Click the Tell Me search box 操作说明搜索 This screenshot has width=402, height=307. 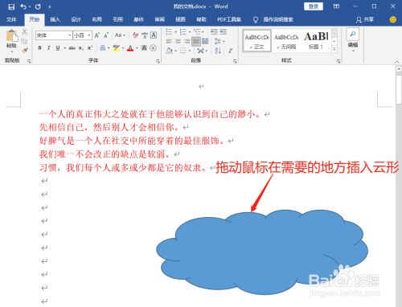[x=278, y=19]
